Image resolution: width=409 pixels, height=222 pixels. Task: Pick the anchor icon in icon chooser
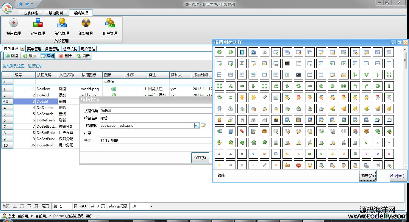pos(265,52)
